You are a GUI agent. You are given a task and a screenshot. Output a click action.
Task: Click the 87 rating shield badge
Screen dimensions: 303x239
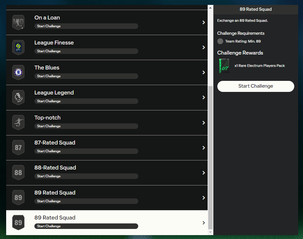point(18,148)
